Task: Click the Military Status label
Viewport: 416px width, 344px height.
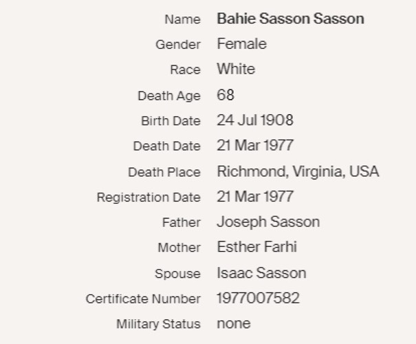Action: click(158, 324)
